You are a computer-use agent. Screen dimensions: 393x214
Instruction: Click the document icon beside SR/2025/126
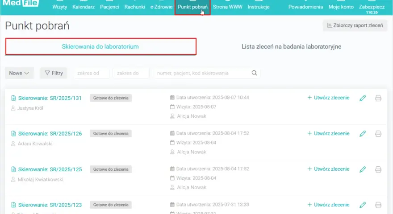coord(13,134)
